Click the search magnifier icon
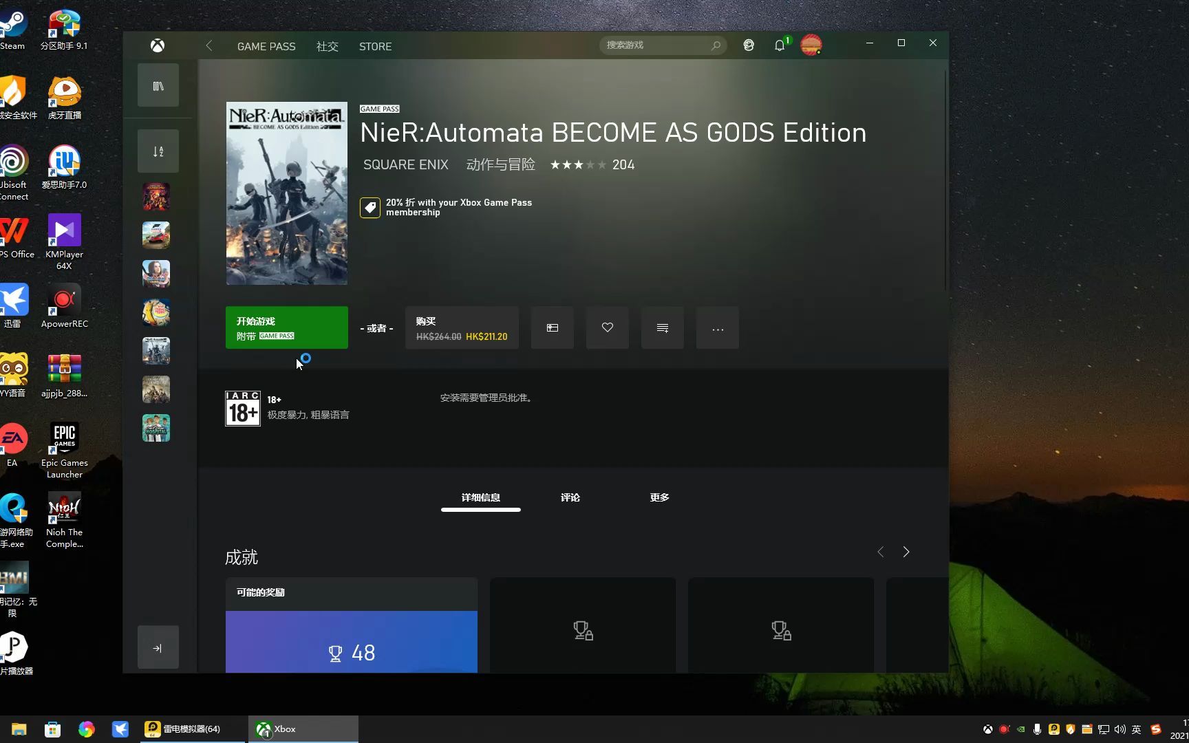The image size is (1189, 743). (716, 45)
